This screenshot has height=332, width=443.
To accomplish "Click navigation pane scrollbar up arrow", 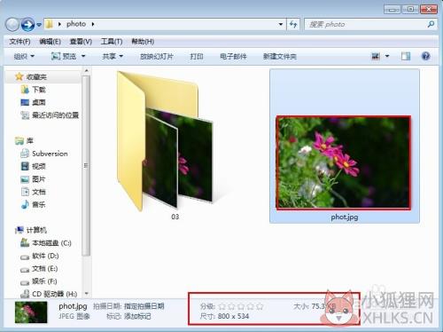I will tap(86, 71).
